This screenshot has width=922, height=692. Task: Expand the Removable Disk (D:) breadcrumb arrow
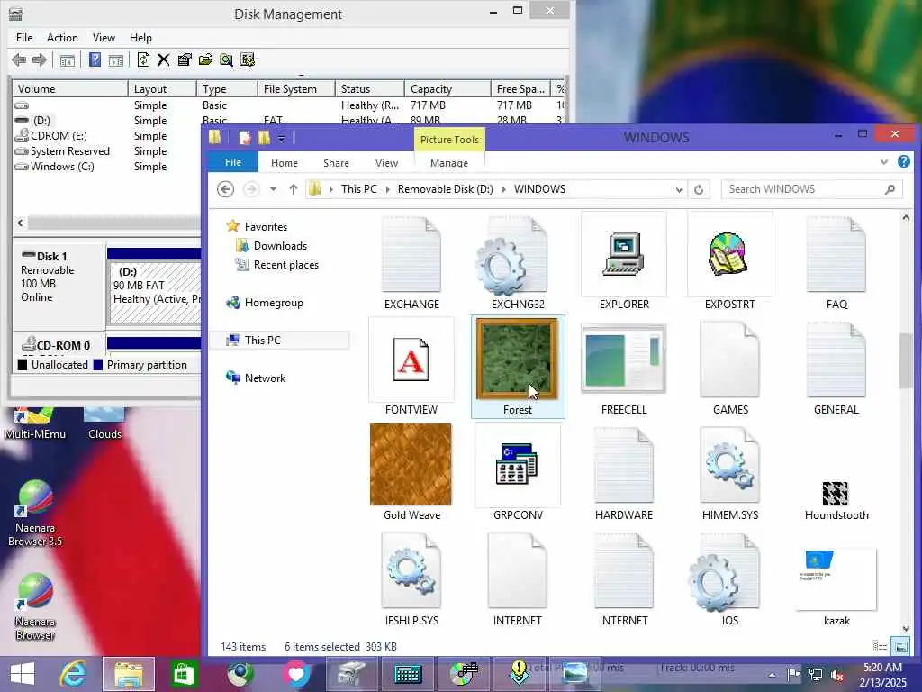(504, 189)
